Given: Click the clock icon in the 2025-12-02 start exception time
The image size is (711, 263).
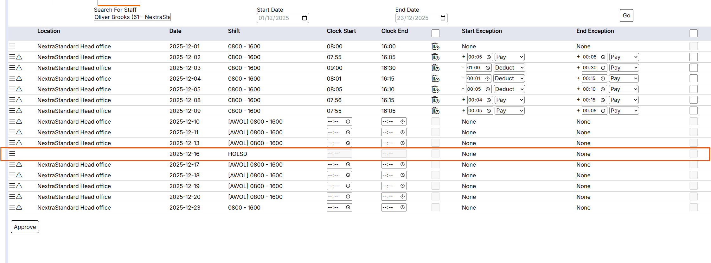Looking at the screenshot, I should (x=489, y=57).
